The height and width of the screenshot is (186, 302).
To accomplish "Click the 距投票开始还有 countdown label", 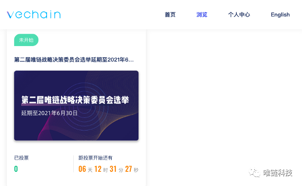I will click(95, 158).
